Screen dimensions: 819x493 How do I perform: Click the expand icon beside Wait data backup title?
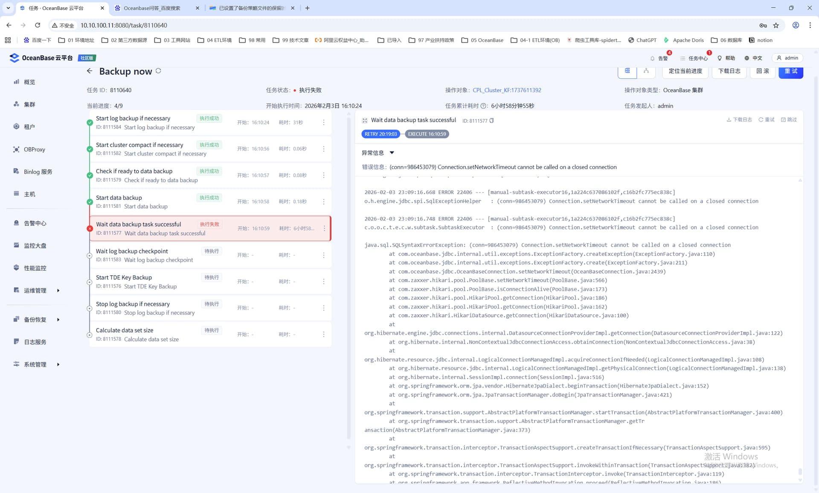pos(365,121)
